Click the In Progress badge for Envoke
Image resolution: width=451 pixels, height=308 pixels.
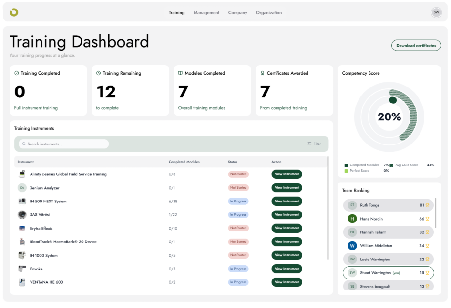coord(238,269)
